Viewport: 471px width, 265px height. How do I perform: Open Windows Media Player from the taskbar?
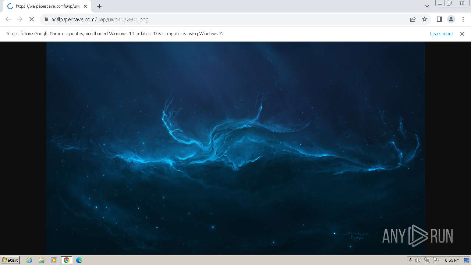click(54, 260)
